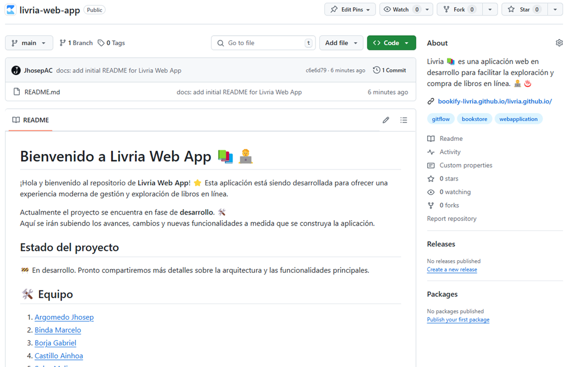Select the webapplication topic tag
This screenshot has height=367, width=569.
(x=518, y=119)
